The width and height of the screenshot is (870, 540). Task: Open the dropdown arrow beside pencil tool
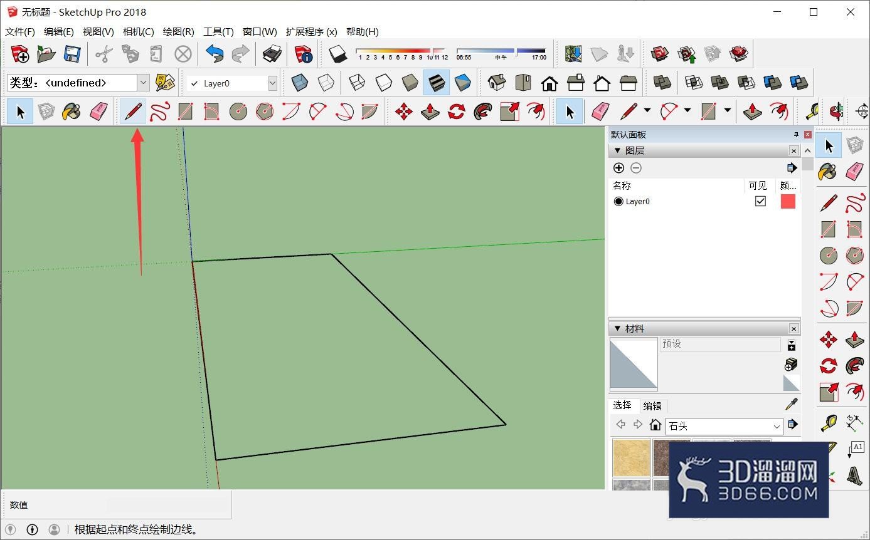click(x=647, y=111)
